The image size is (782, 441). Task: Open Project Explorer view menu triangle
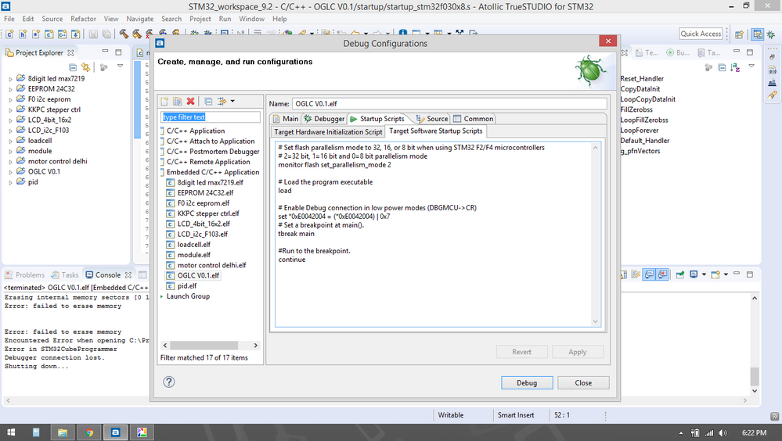(x=121, y=66)
